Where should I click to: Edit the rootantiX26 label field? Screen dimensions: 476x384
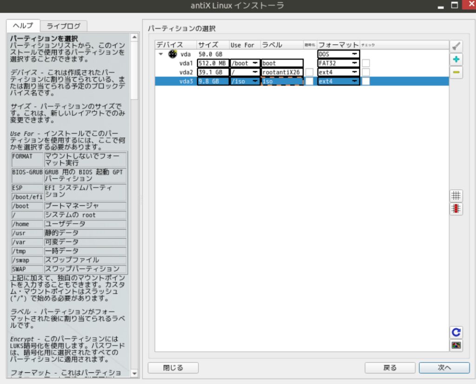click(x=282, y=72)
